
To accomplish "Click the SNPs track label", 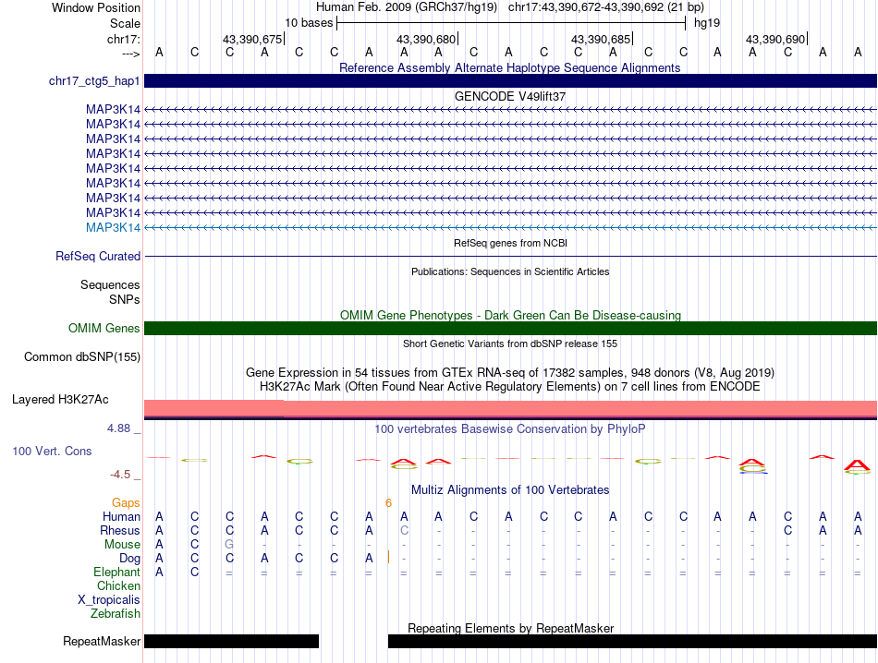I will pyautogui.click(x=125, y=299).
